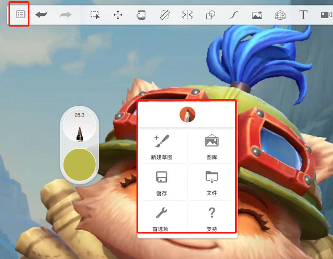This screenshot has height=259, width=333.
Task: Import an image with Add Image icon
Action: pos(257,15)
